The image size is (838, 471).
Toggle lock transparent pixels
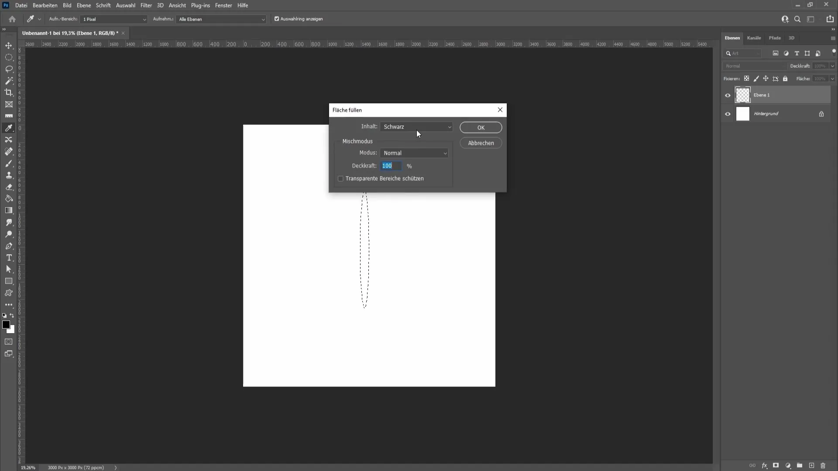click(747, 79)
